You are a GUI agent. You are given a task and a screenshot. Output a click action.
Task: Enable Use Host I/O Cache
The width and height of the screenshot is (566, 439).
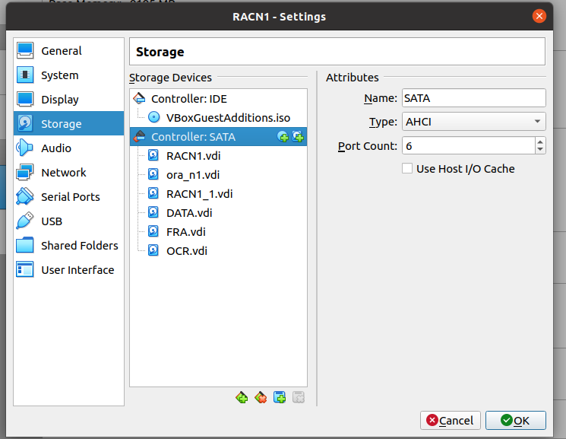[x=407, y=168]
